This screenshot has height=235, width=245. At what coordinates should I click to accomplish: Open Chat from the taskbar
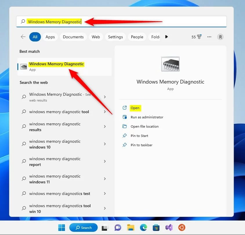click(117, 227)
